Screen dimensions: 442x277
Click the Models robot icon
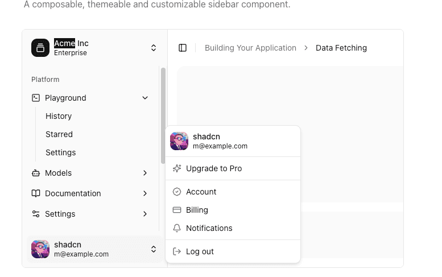coord(36,173)
